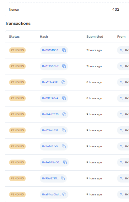
Task: Click user icon in 0xa112a959 row
Action: [x=121, y=82]
